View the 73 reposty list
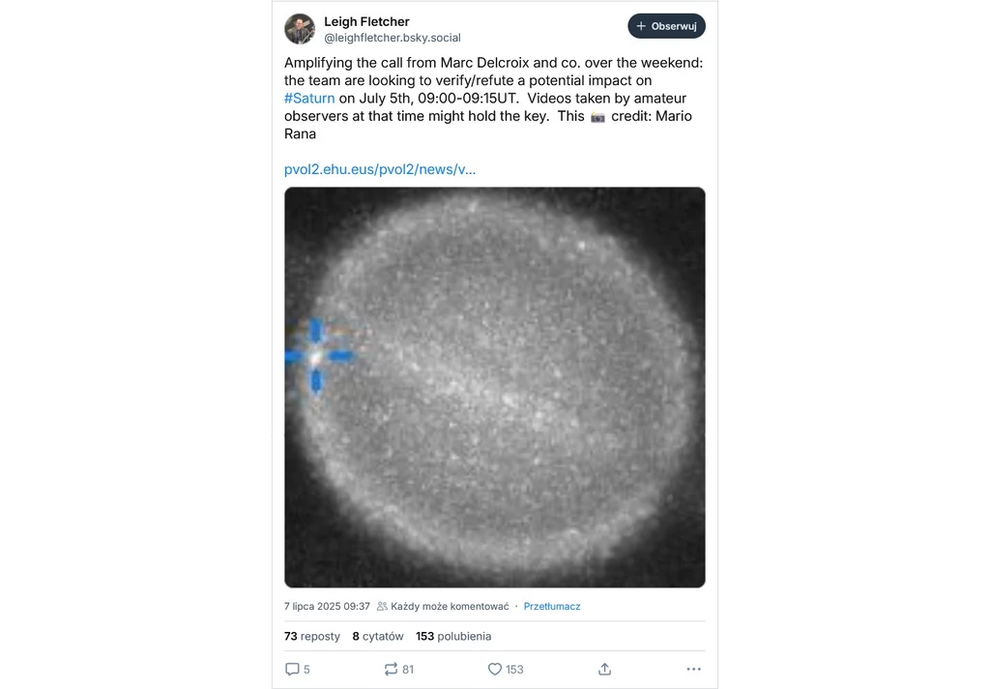The width and height of the screenshot is (990, 689). pyautogui.click(x=312, y=636)
